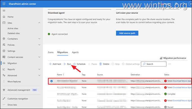The image size is (192, 109).
Task: Switch to the Agents tab
Action: click(x=75, y=52)
